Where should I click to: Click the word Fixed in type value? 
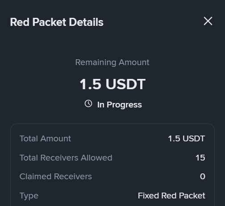pos(148,196)
